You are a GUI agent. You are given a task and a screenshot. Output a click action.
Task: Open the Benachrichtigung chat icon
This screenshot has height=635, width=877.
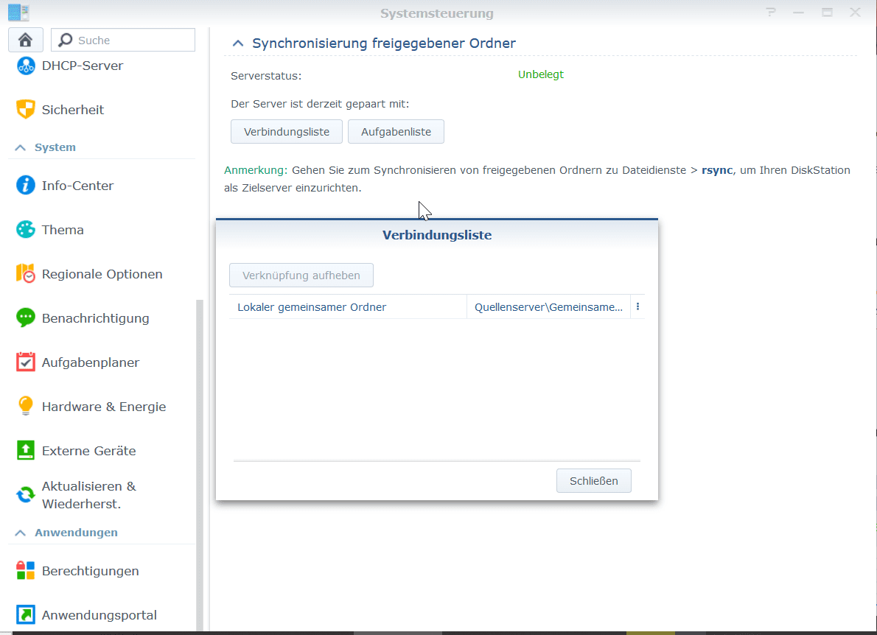coord(26,318)
